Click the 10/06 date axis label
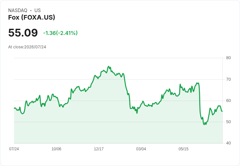The image size is (240, 166). tap(56, 149)
